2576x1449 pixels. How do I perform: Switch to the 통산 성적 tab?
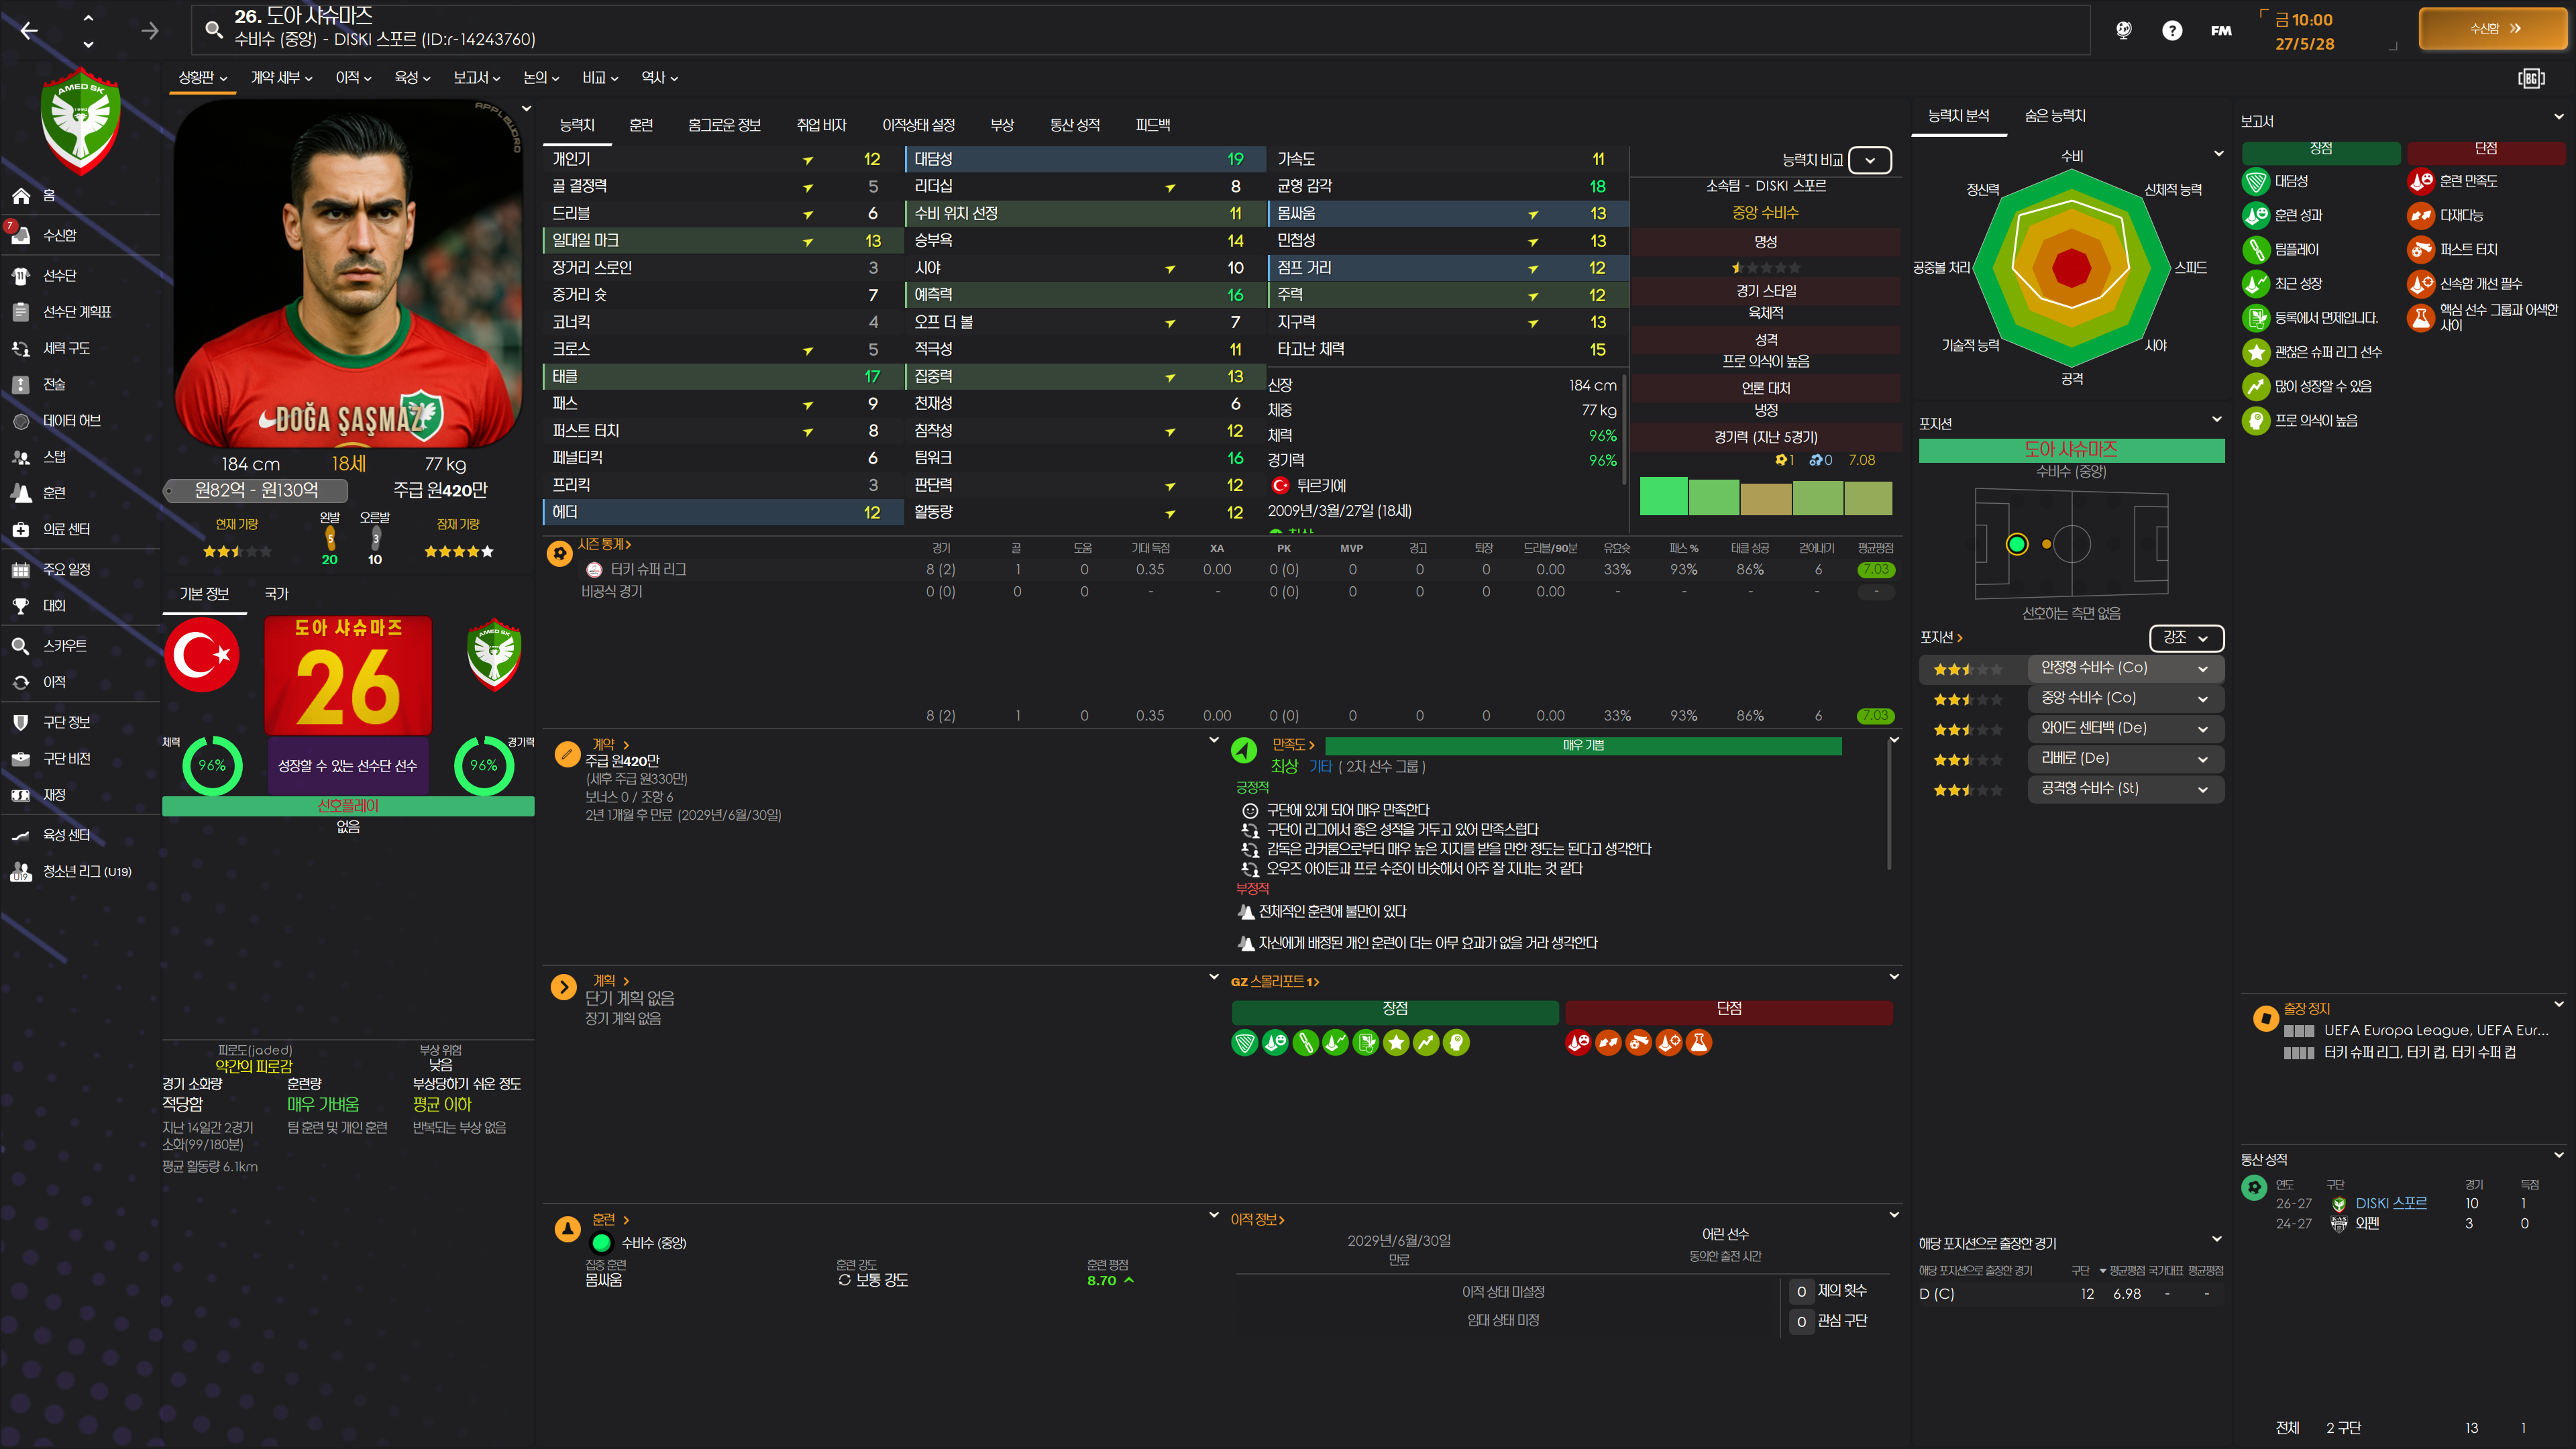1074,125
